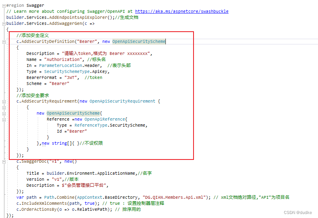Click the Description string with 请输入token
Viewport: 318px width, 218px height.
106,53
